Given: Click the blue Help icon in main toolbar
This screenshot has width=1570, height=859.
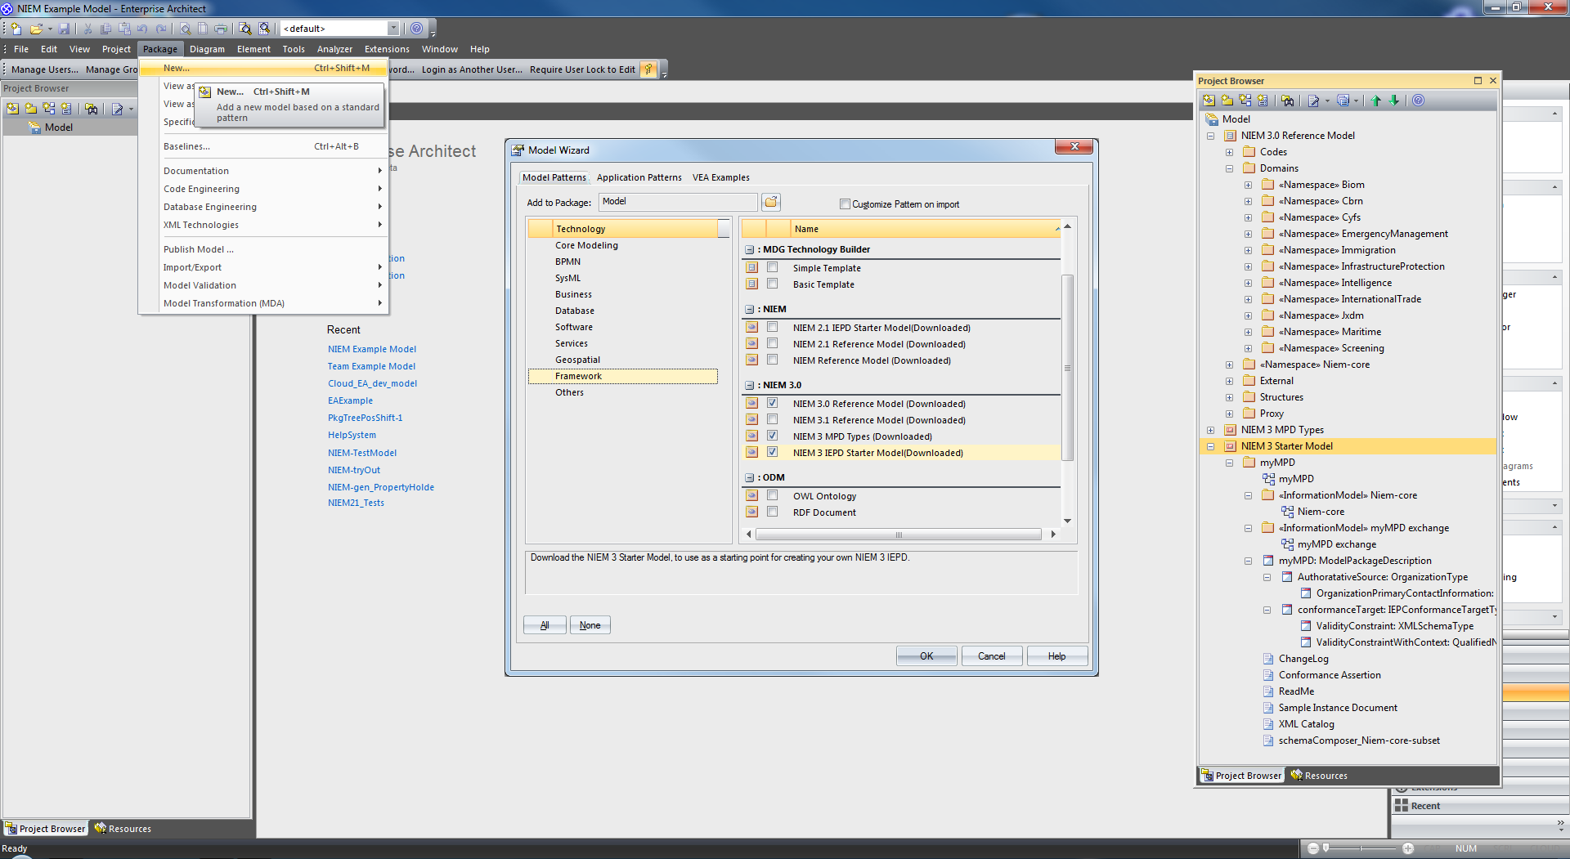Looking at the screenshot, I should click(417, 29).
